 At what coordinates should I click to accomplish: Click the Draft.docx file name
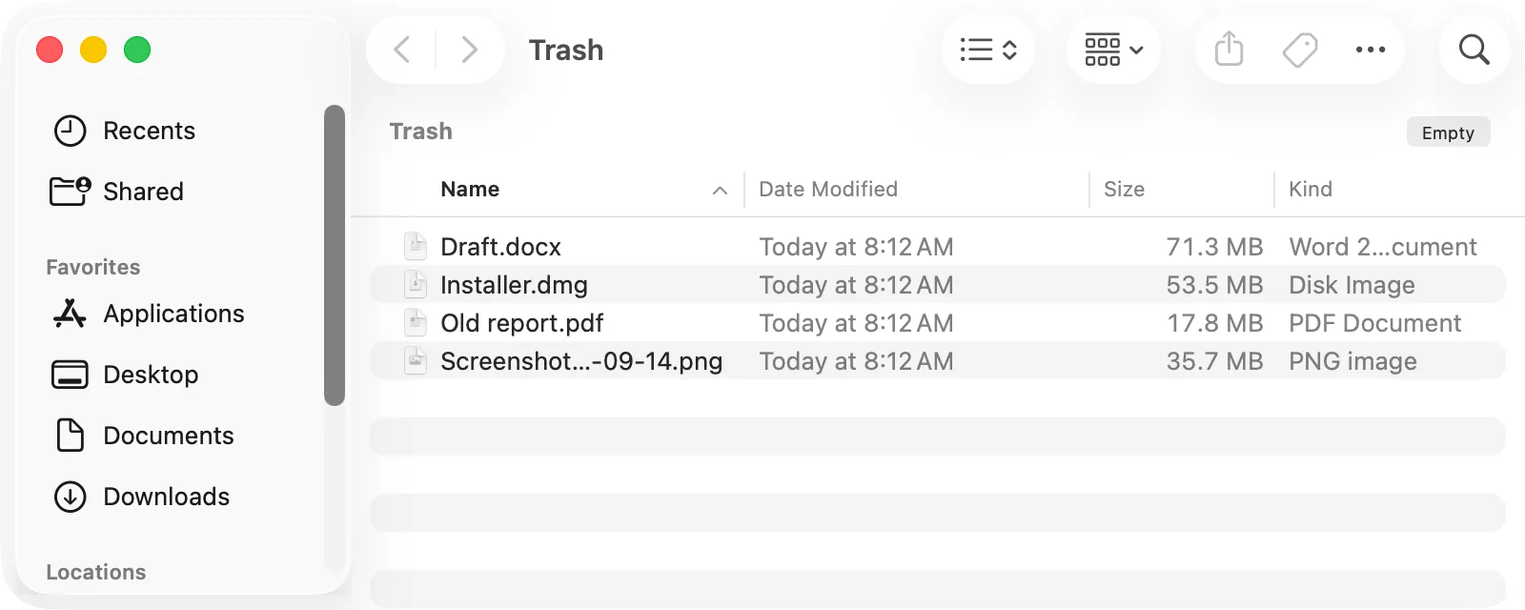[500, 247]
